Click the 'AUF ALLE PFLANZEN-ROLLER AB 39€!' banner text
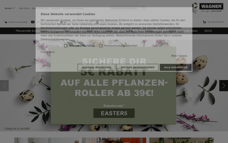This screenshot has height=143, width=228. (114, 88)
